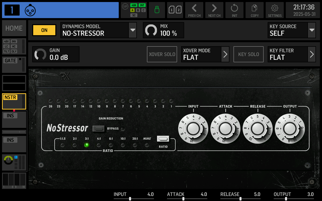Viewport: 322px width, 201px height.
Task: Click the INIT reset arrow icon
Action: click(x=234, y=10)
